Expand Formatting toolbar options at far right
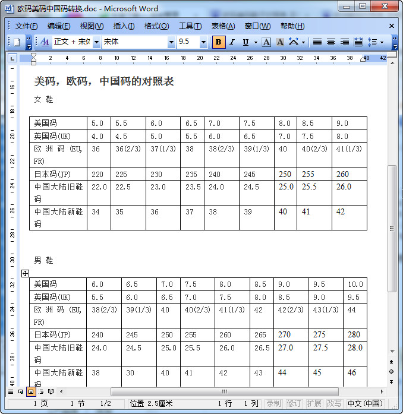The height and width of the screenshot is (414, 403). 395,43
